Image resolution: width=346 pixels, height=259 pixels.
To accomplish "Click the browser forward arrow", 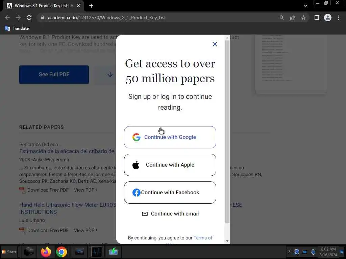I will tap(18, 18).
